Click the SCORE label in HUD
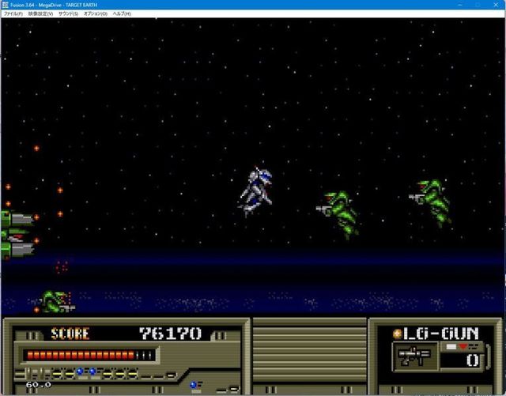The image size is (506, 396). [x=70, y=334]
